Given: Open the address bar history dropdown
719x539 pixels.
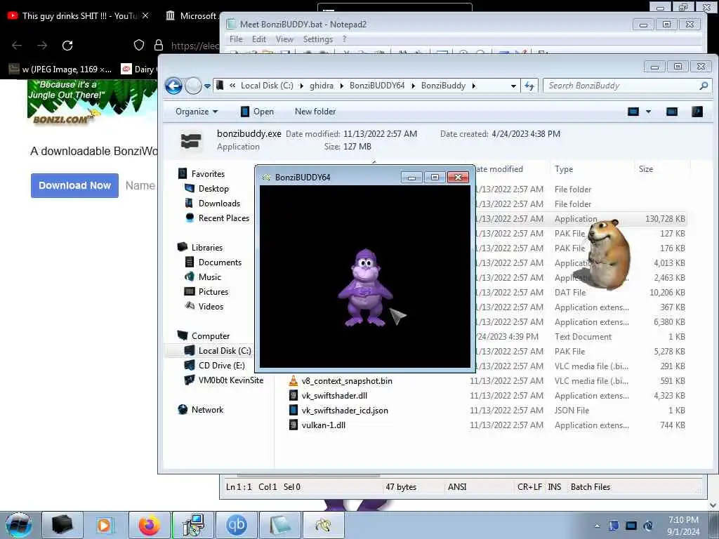Looking at the screenshot, I should coord(513,86).
